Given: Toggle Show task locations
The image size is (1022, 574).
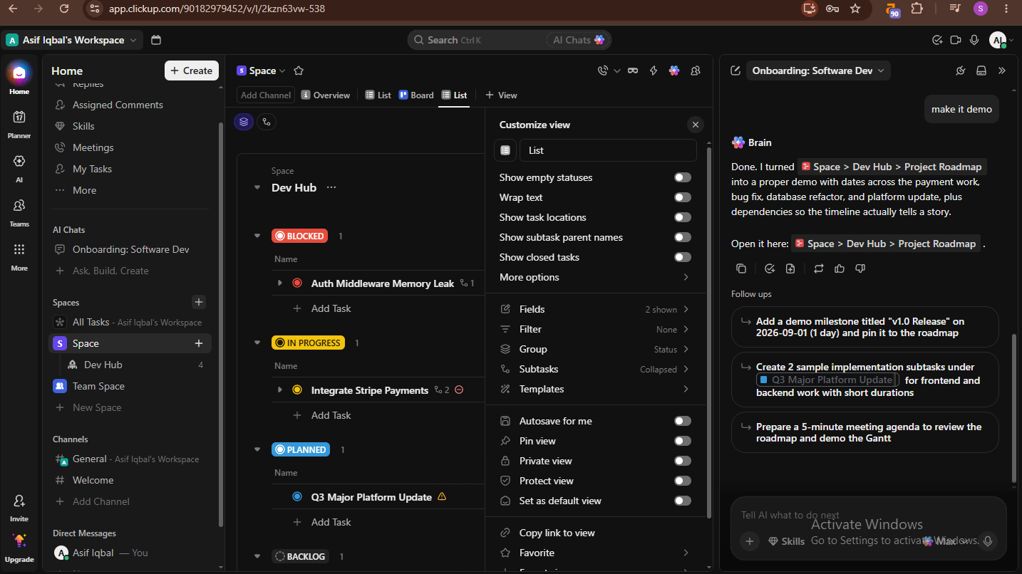Looking at the screenshot, I should coord(683,217).
